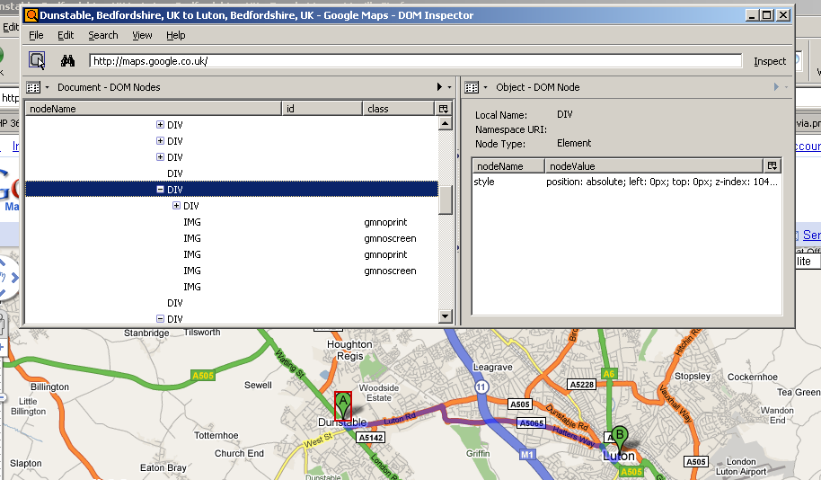Expand the first DIV node in tree
821x480 pixels.
coord(160,125)
